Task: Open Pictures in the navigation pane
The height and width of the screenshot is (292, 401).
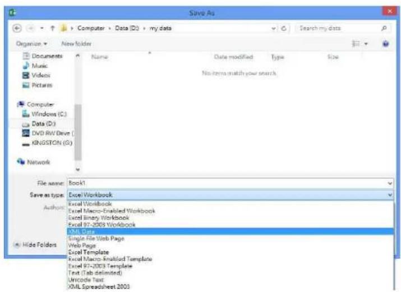Action: (x=38, y=85)
